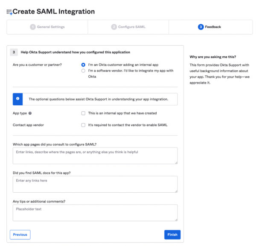Check "This is an internal app" box
Image resolution: width=256 pixels, height=246 pixels.
[x=83, y=113]
